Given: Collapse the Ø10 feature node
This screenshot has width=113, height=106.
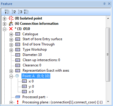Looking at the screenshot, I should point(4,29).
